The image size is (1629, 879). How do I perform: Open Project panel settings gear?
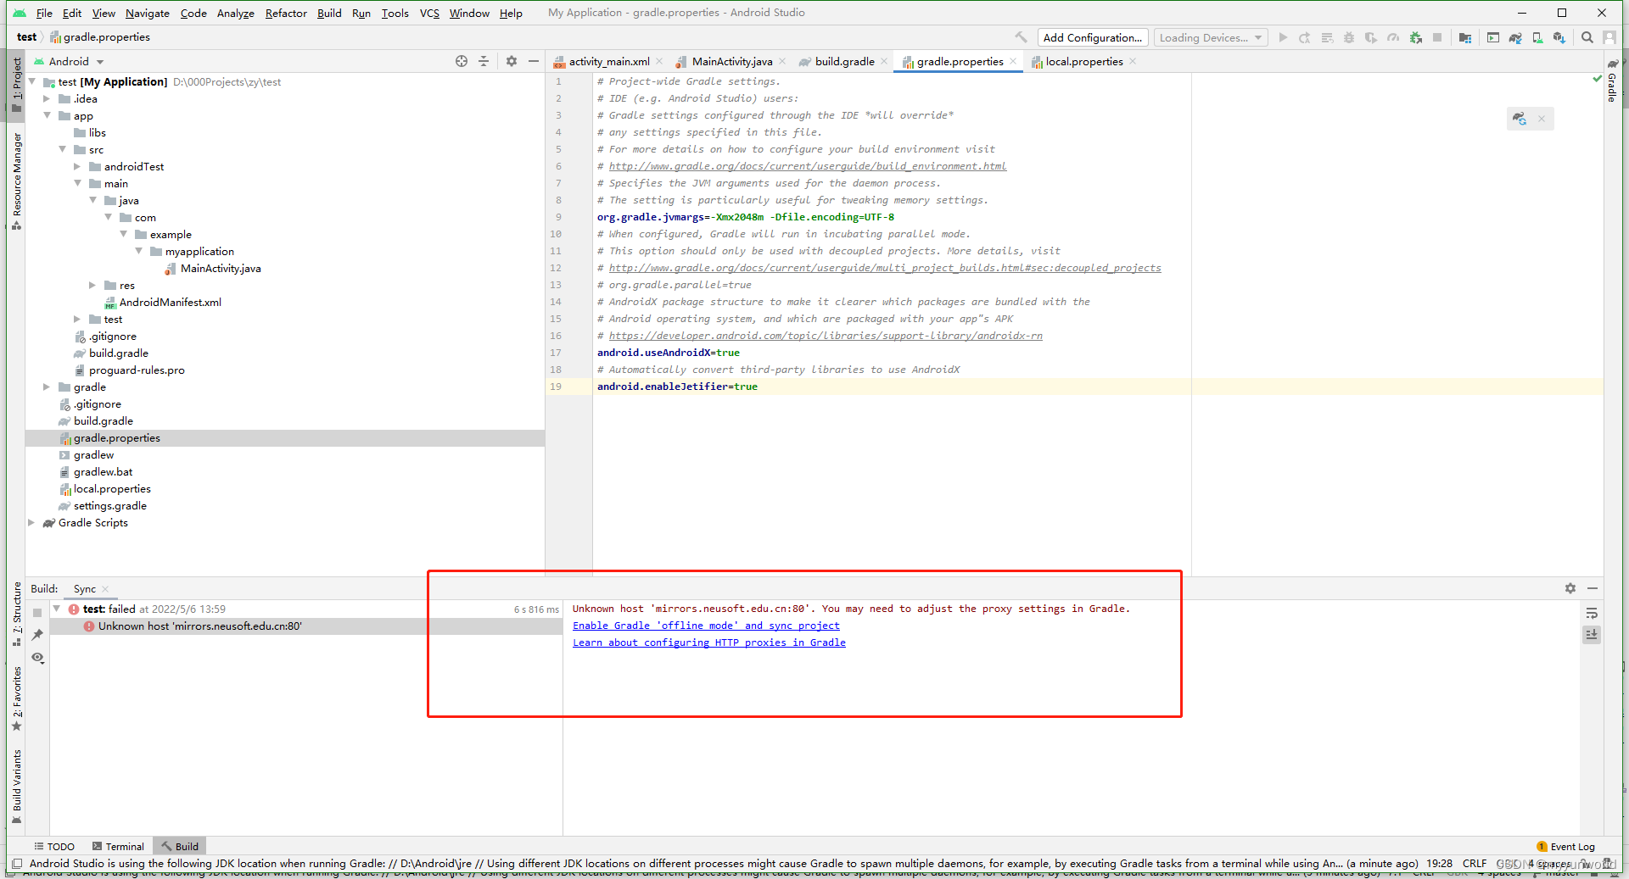(x=512, y=61)
